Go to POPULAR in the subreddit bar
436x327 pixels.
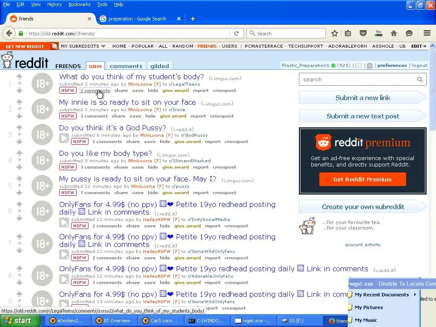coord(142,46)
